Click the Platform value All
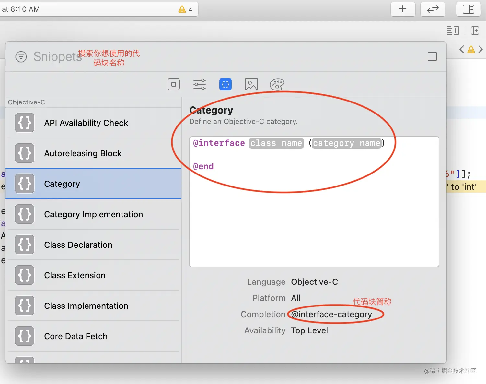Screen dimensions: 486x384 (296, 298)
